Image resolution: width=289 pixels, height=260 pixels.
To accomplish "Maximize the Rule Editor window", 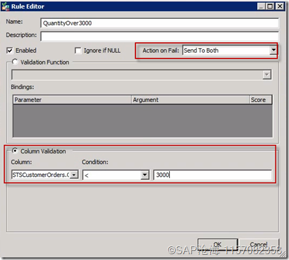I will (x=270, y=6).
